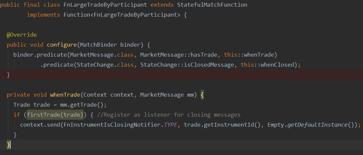Image resolution: width=363 pixels, height=155 pixels.
Task: Click the @Override annotation
Action: [x=21, y=35]
